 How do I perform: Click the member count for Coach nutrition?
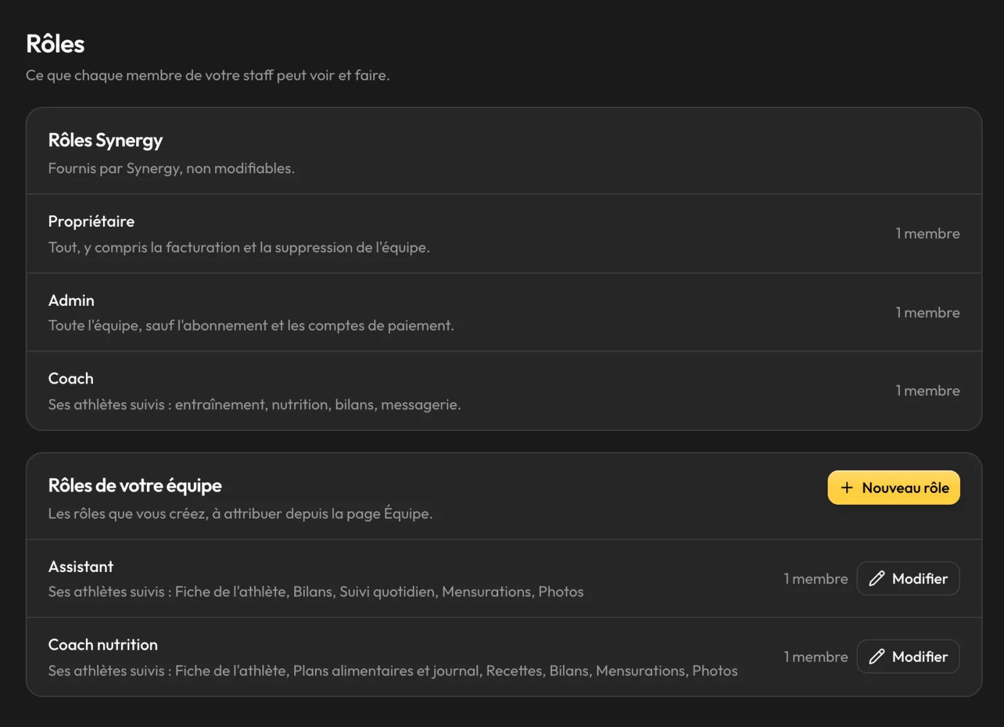tap(816, 657)
